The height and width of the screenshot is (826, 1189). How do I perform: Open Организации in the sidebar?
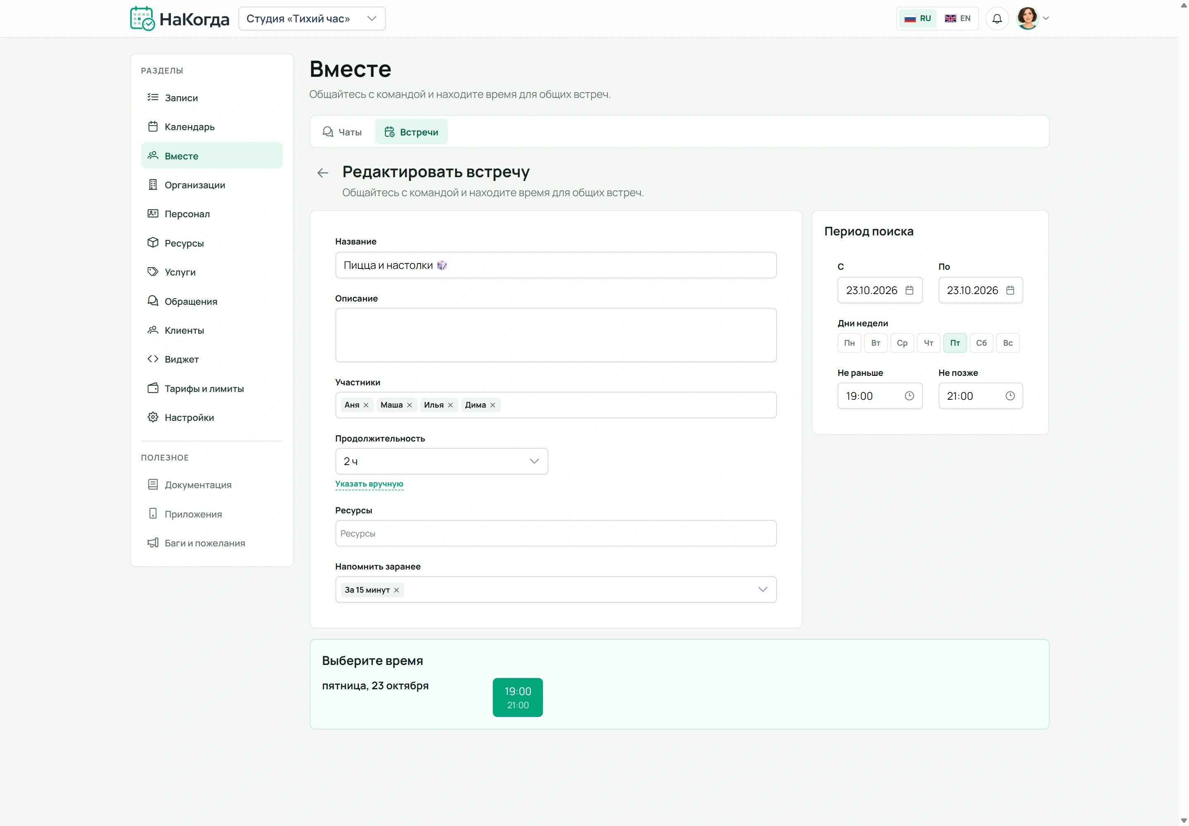pos(212,185)
